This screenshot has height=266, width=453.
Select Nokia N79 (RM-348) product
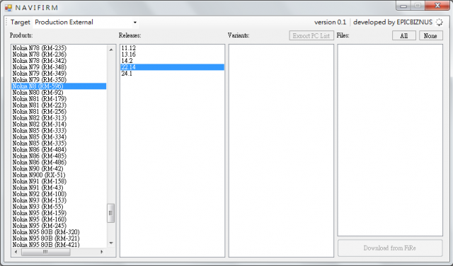tap(59, 67)
